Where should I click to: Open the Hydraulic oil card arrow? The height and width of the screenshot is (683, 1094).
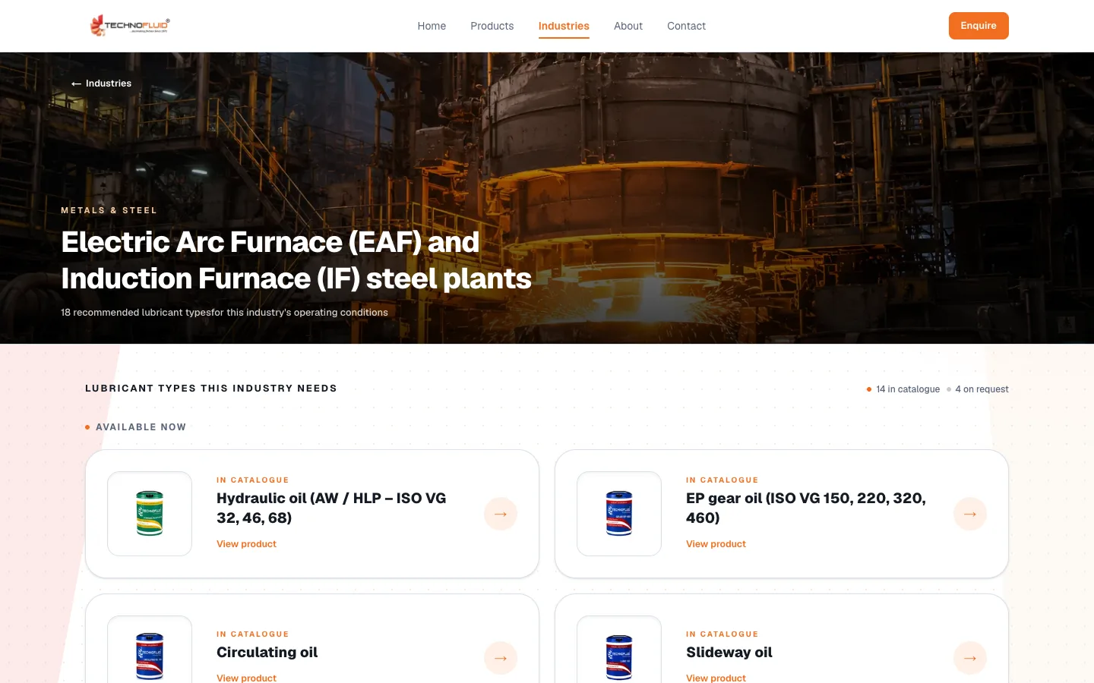pos(501,514)
